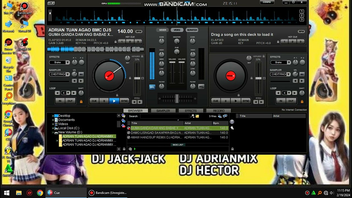Set loop IN point on left deck
This screenshot has width=352, height=198.
click(x=60, y=101)
